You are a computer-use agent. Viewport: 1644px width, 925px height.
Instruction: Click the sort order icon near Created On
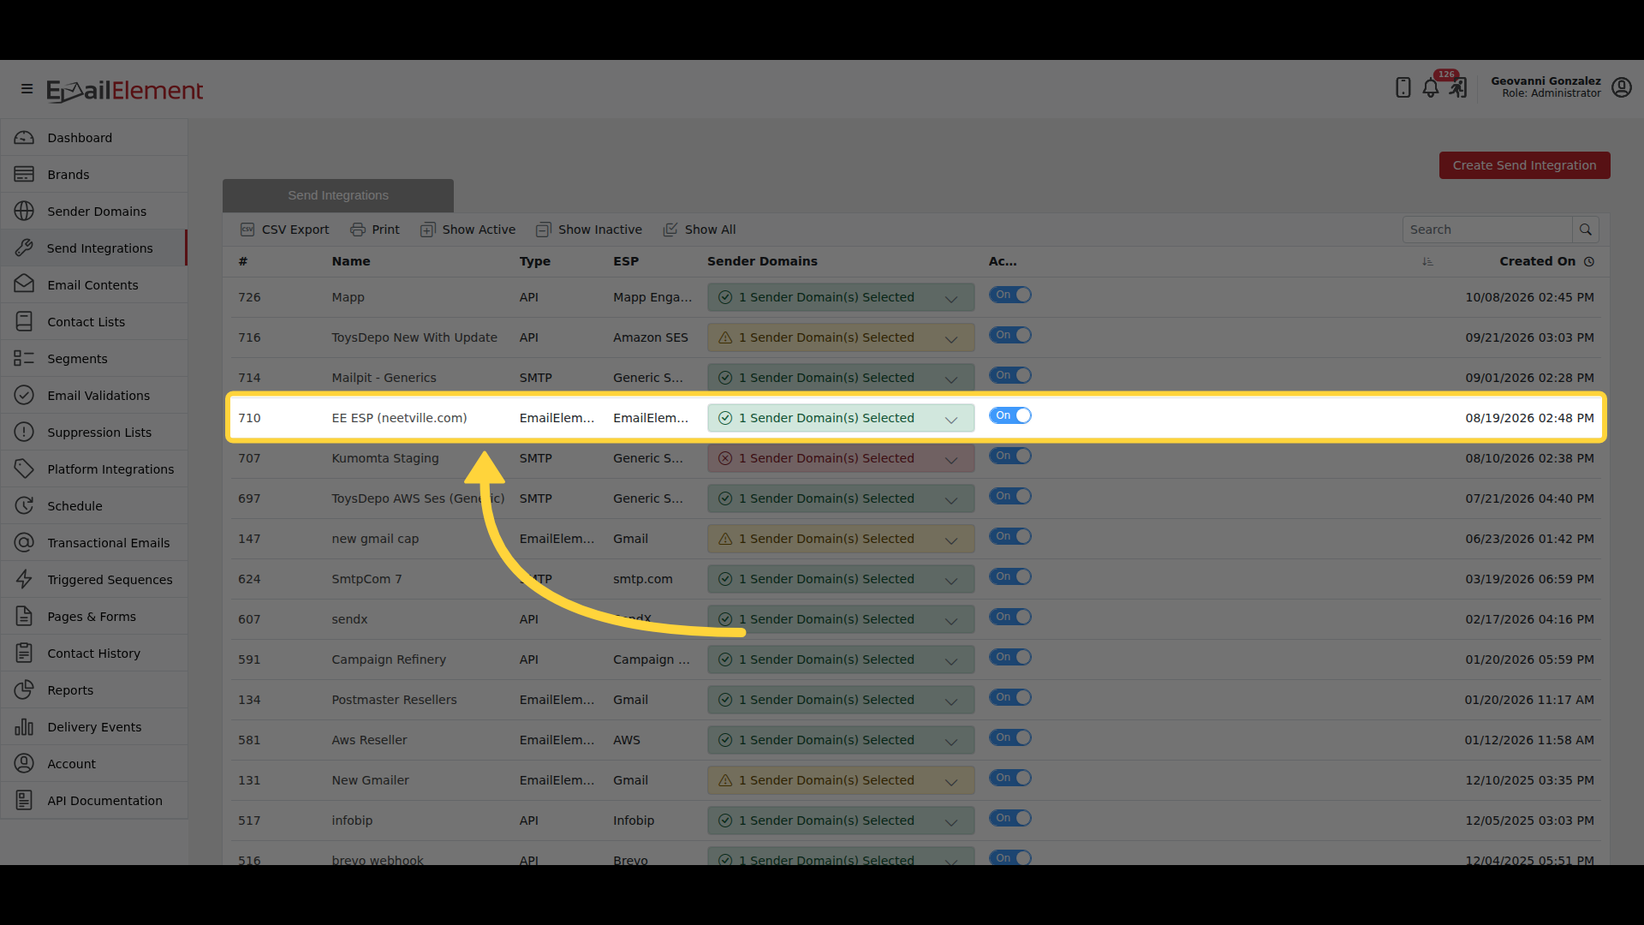pyautogui.click(x=1427, y=261)
